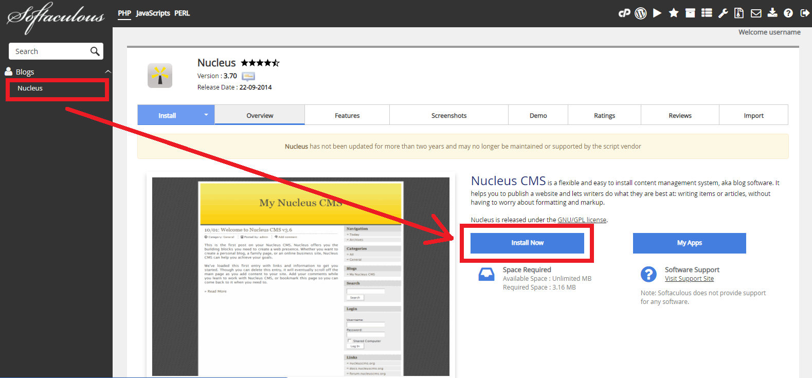Image resolution: width=812 pixels, height=378 pixels.
Task: Click the Required Space 3.16 MB text
Action: (539, 287)
